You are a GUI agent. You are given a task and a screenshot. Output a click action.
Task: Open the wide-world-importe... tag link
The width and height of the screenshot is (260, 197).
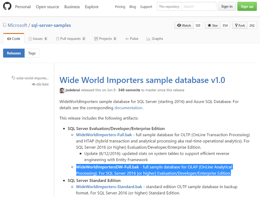point(32,78)
